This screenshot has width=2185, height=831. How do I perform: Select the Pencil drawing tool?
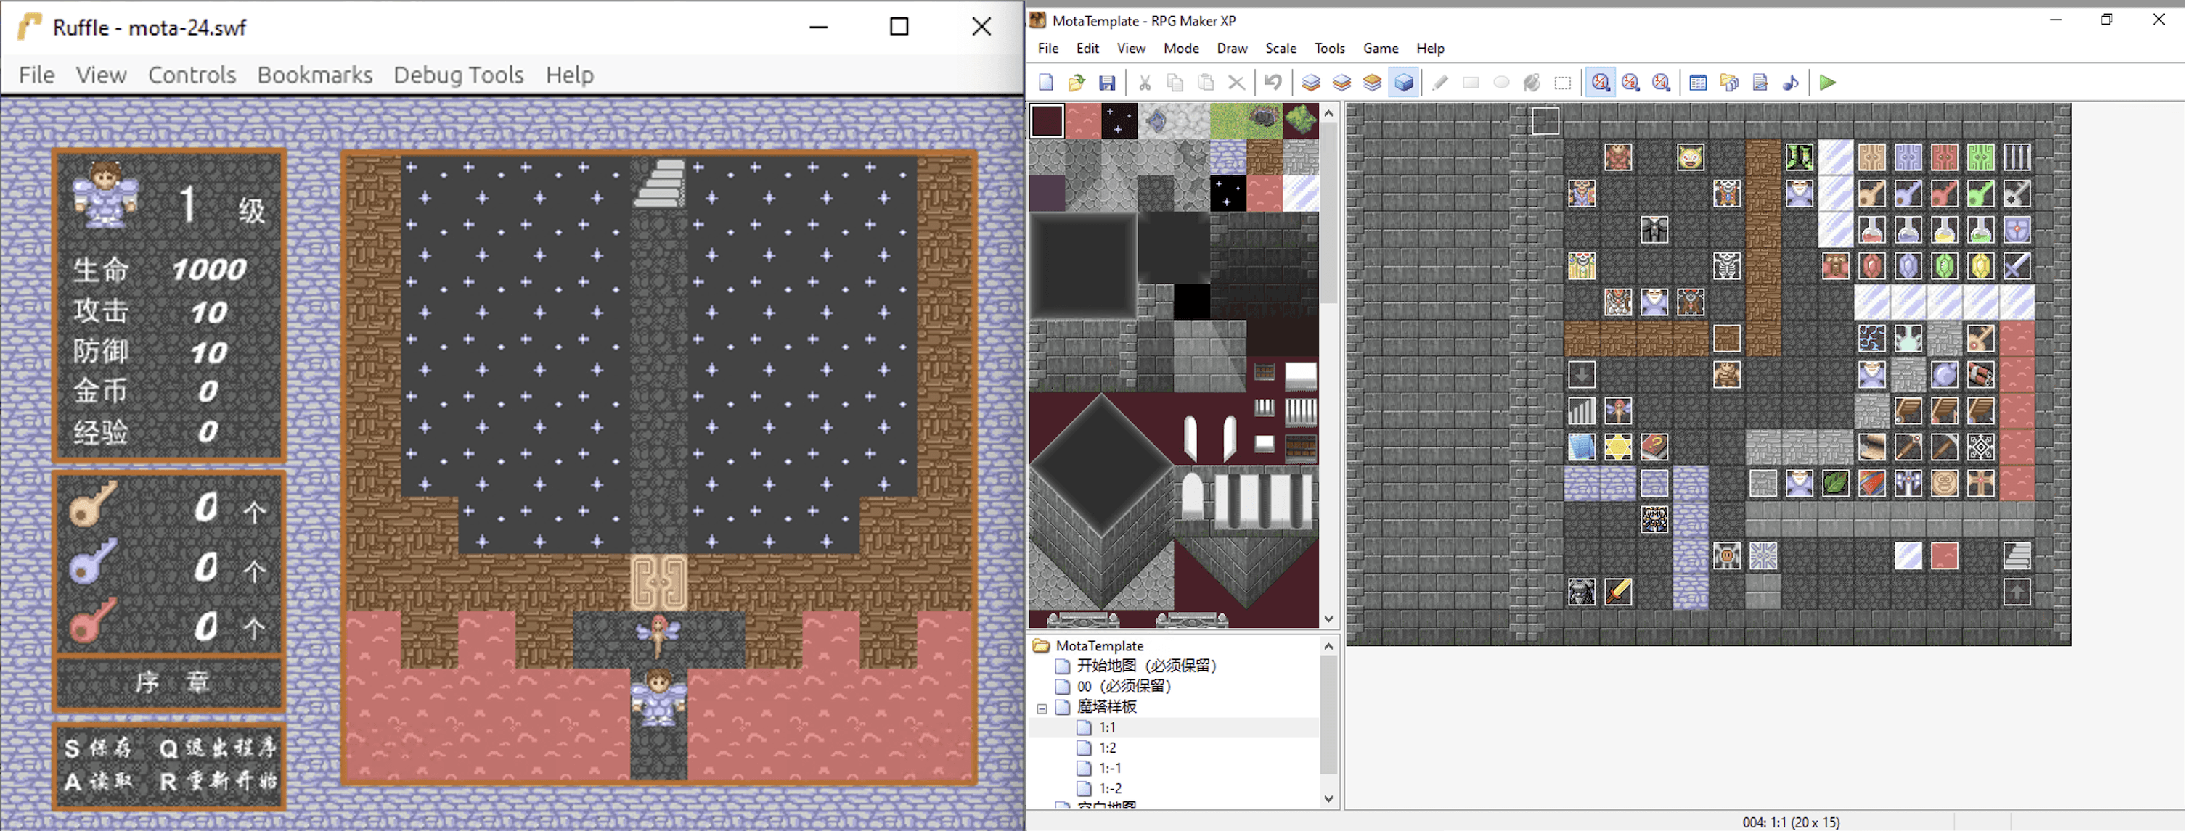point(1439,82)
